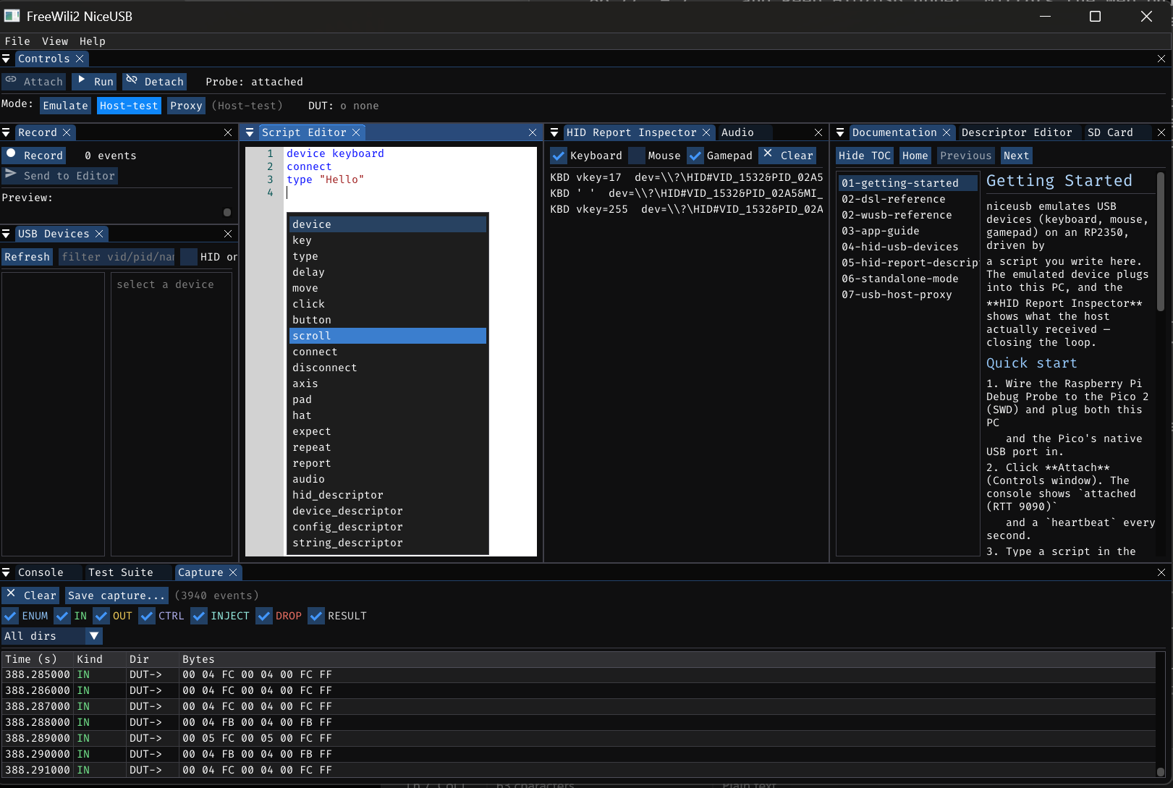Enable the HID only checkbox in USB Devices
Viewport: 1173px width, 788px height.
tap(189, 257)
